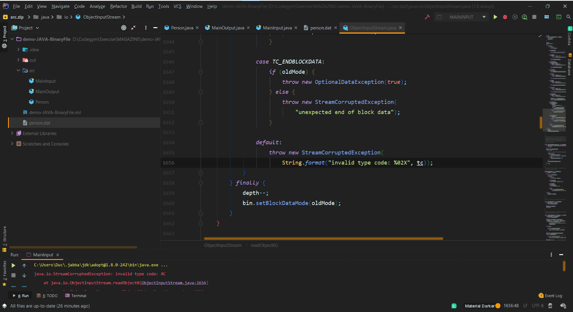Open the Event Log button

coord(550,296)
